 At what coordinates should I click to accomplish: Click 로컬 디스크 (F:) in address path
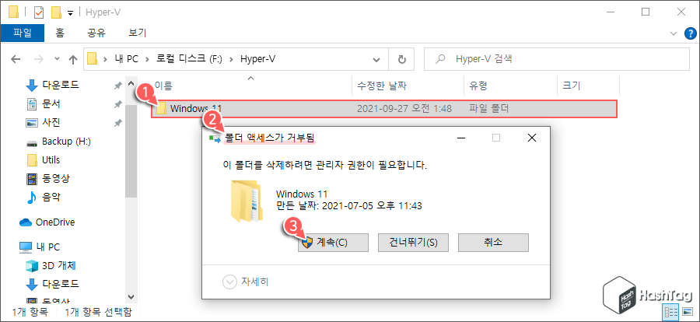point(189,59)
